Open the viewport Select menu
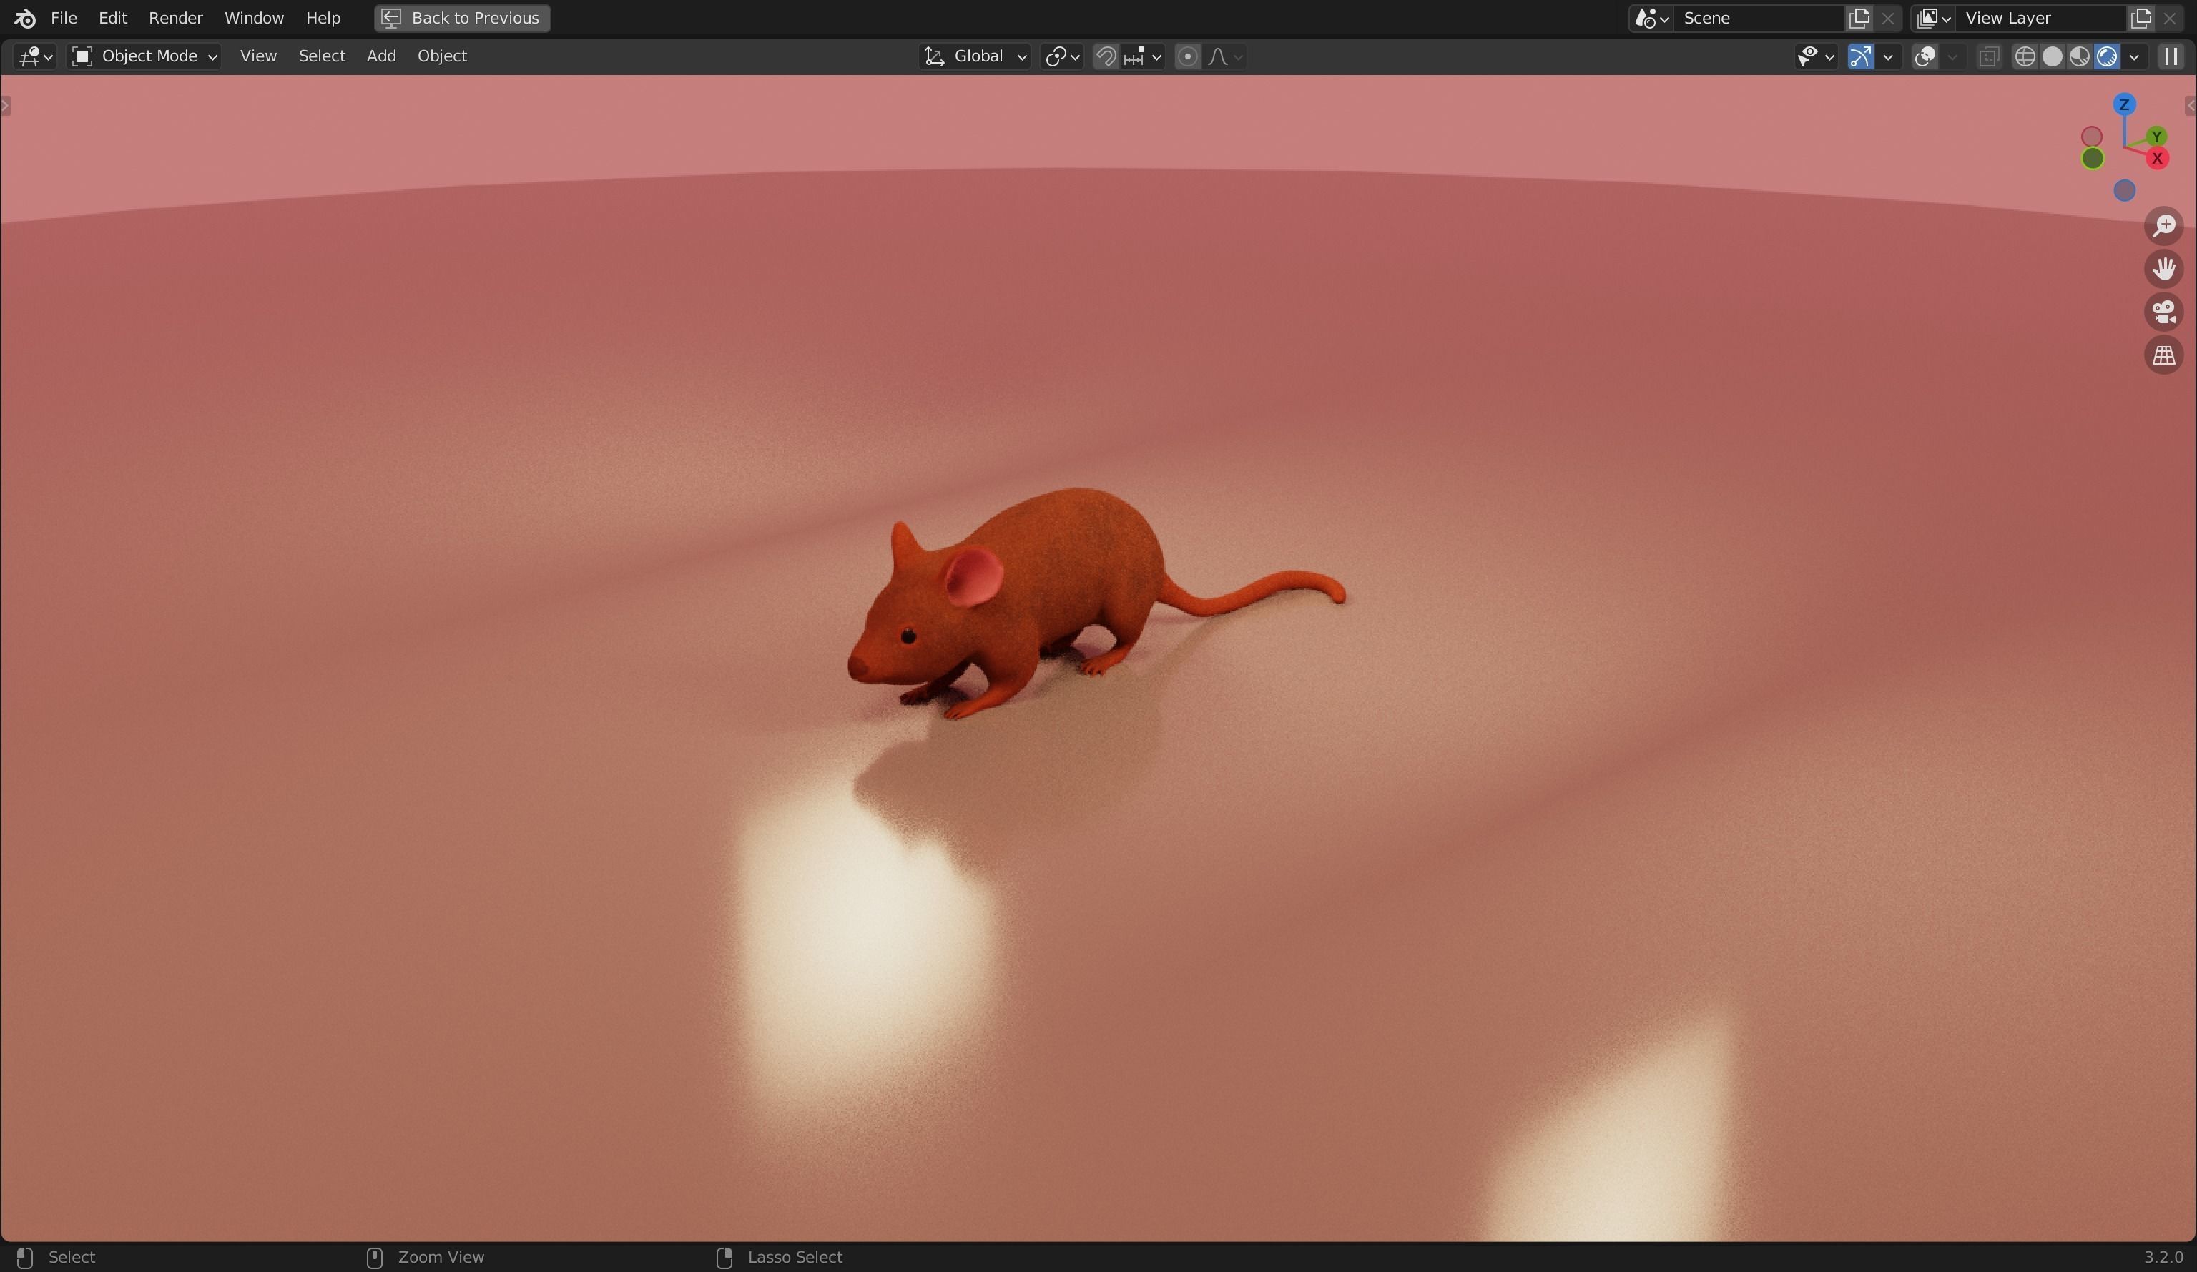The width and height of the screenshot is (2197, 1272). tap(322, 56)
